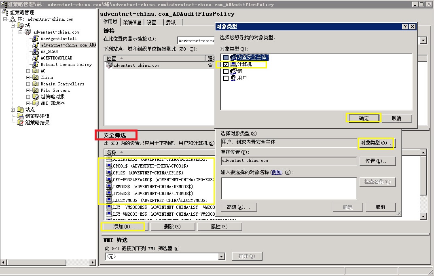The width and height of the screenshot is (434, 276).
Task: Click the 组策略结果 icon
Action: [20, 122]
